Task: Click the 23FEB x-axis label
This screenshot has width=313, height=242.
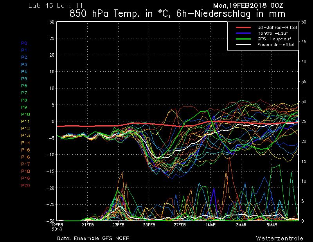Action: pos(118,225)
